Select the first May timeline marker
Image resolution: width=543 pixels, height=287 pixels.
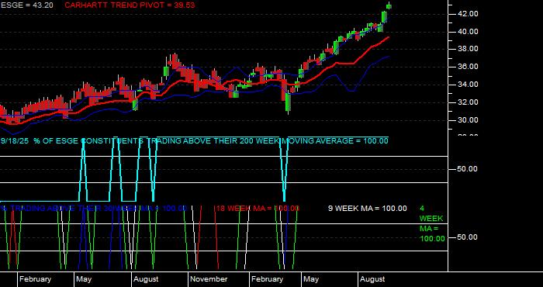pyautogui.click(x=84, y=279)
